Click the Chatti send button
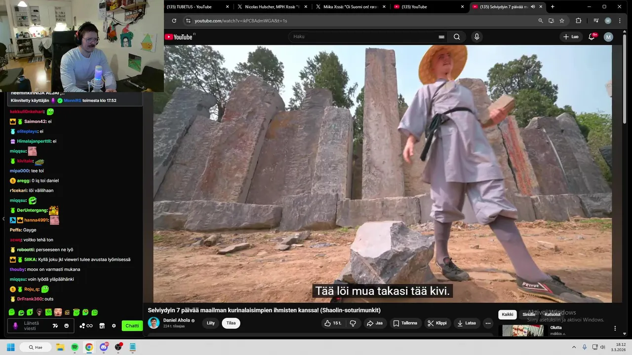Image resolution: width=632 pixels, height=355 pixels. coord(132,326)
